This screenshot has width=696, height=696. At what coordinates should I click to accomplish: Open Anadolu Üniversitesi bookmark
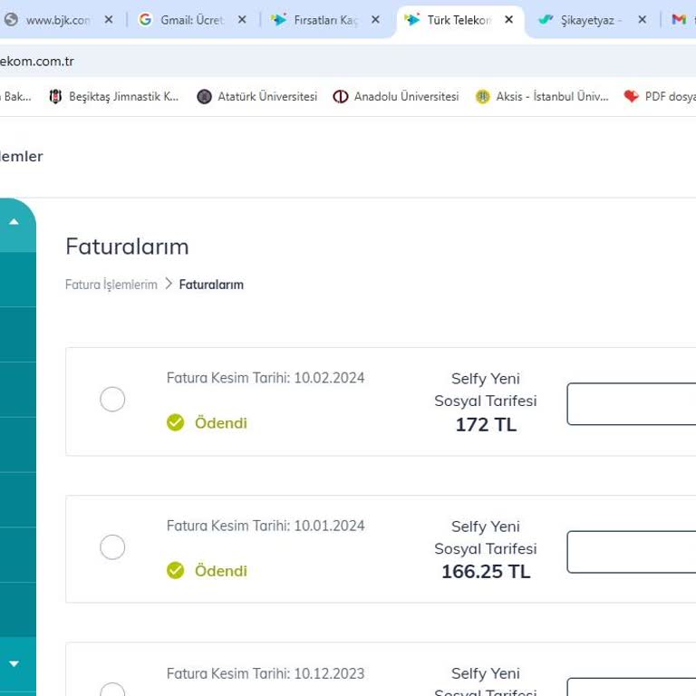pos(396,96)
